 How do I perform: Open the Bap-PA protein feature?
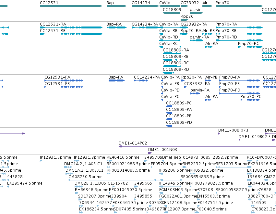(x=116, y=80)
